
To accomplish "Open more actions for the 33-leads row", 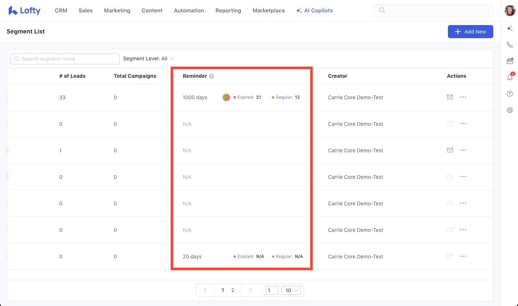I will 463,97.
